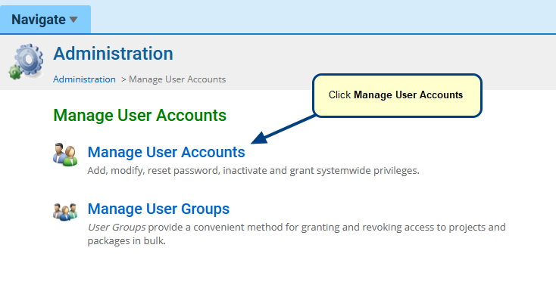Click the Administration gear icon

[27, 61]
